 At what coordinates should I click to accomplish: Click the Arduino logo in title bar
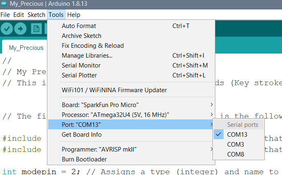4,5
